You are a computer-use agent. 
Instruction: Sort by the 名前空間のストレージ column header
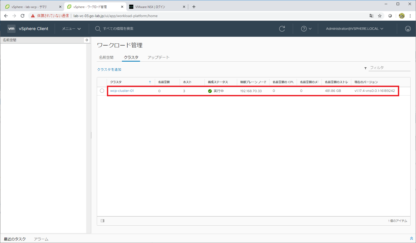pyautogui.click(x=336, y=82)
